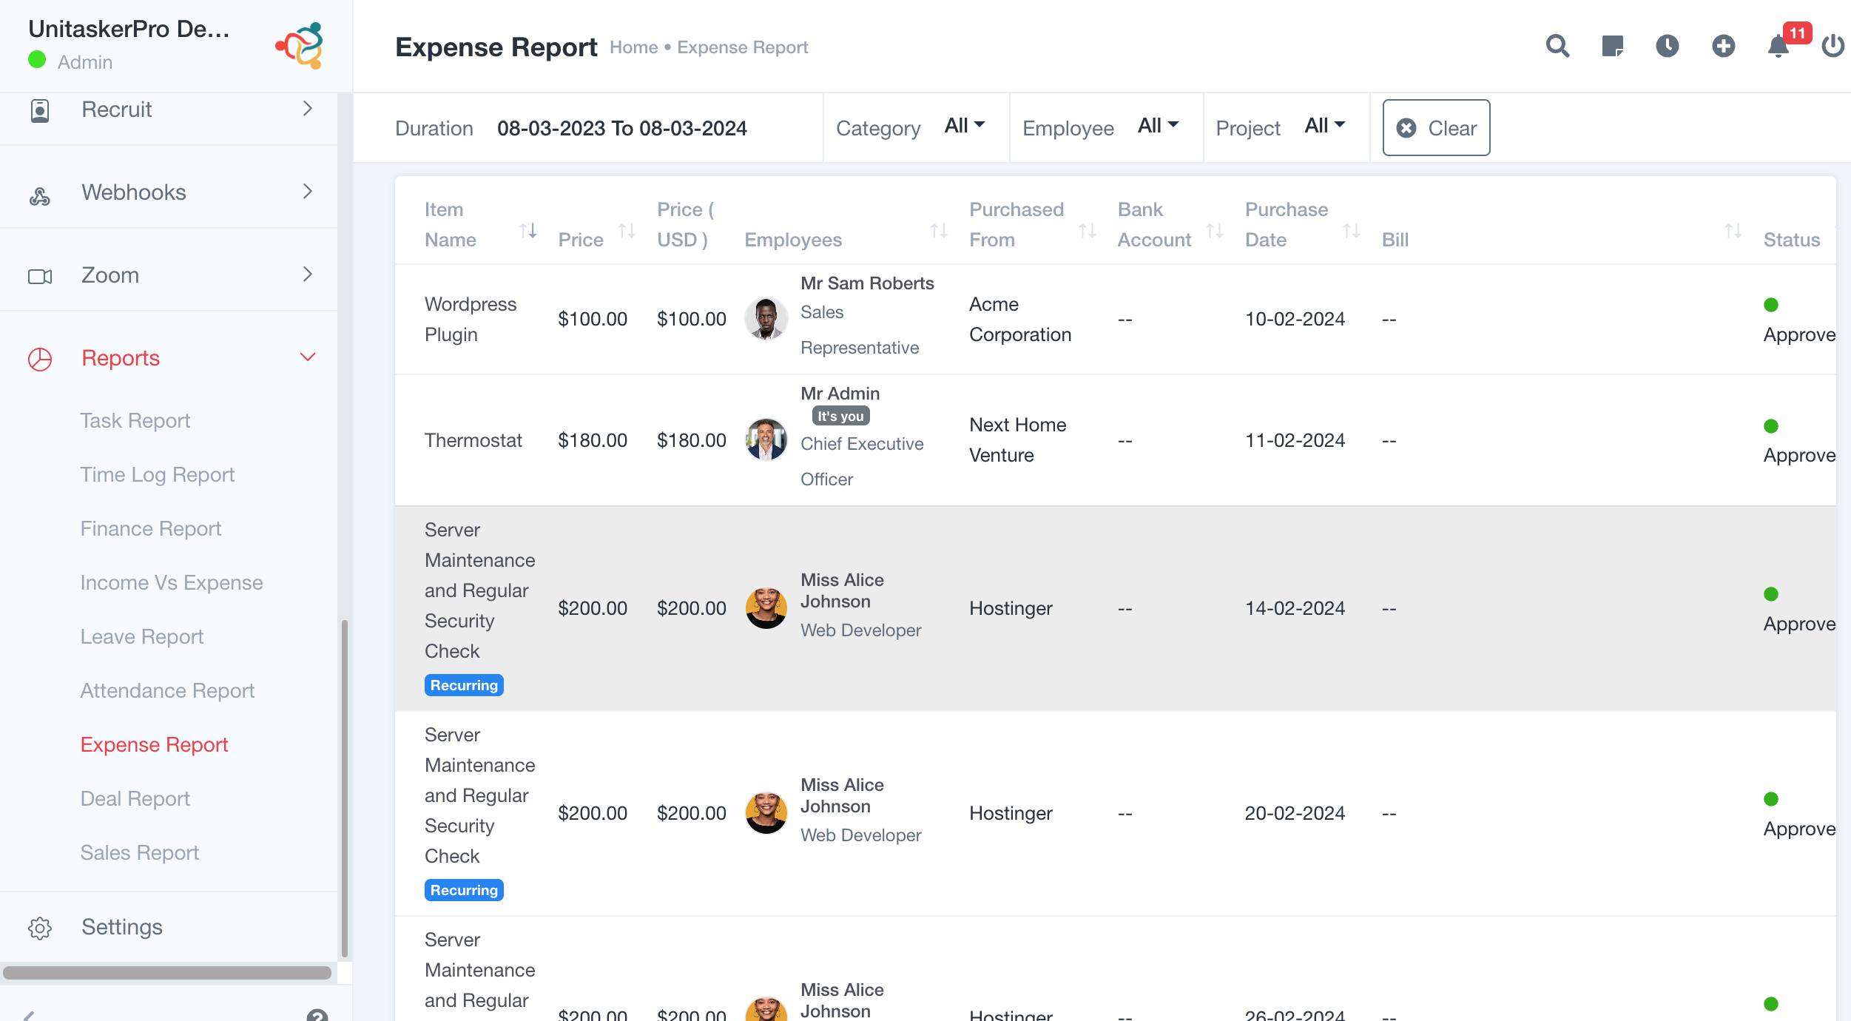Click the Zoom camera icon
Screen dimensions: 1851x1021
tap(40, 277)
